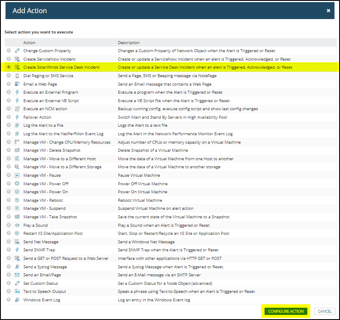The width and height of the screenshot is (340, 320).
Task: Pick the Send Net Message radio button
Action: tap(8, 242)
